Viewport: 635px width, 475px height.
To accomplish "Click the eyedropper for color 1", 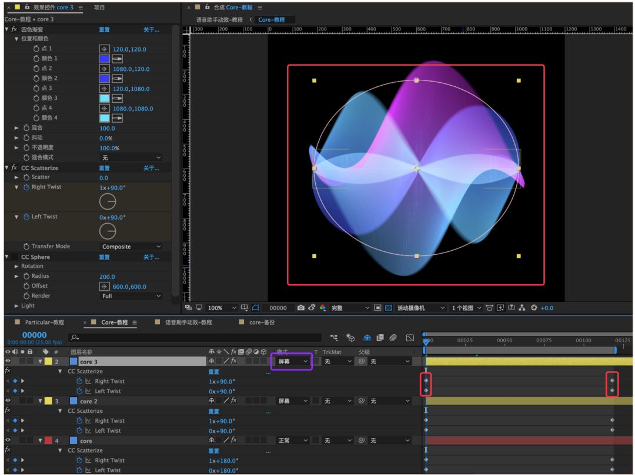I will tap(117, 59).
